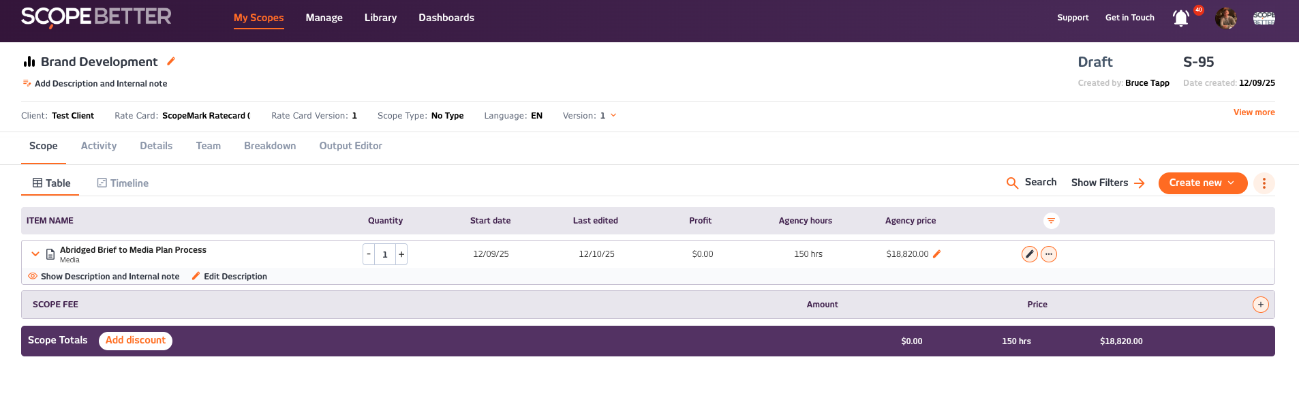Viewport: 1299px width, 415px height.
Task: Click Add discount button
Action: coord(135,341)
